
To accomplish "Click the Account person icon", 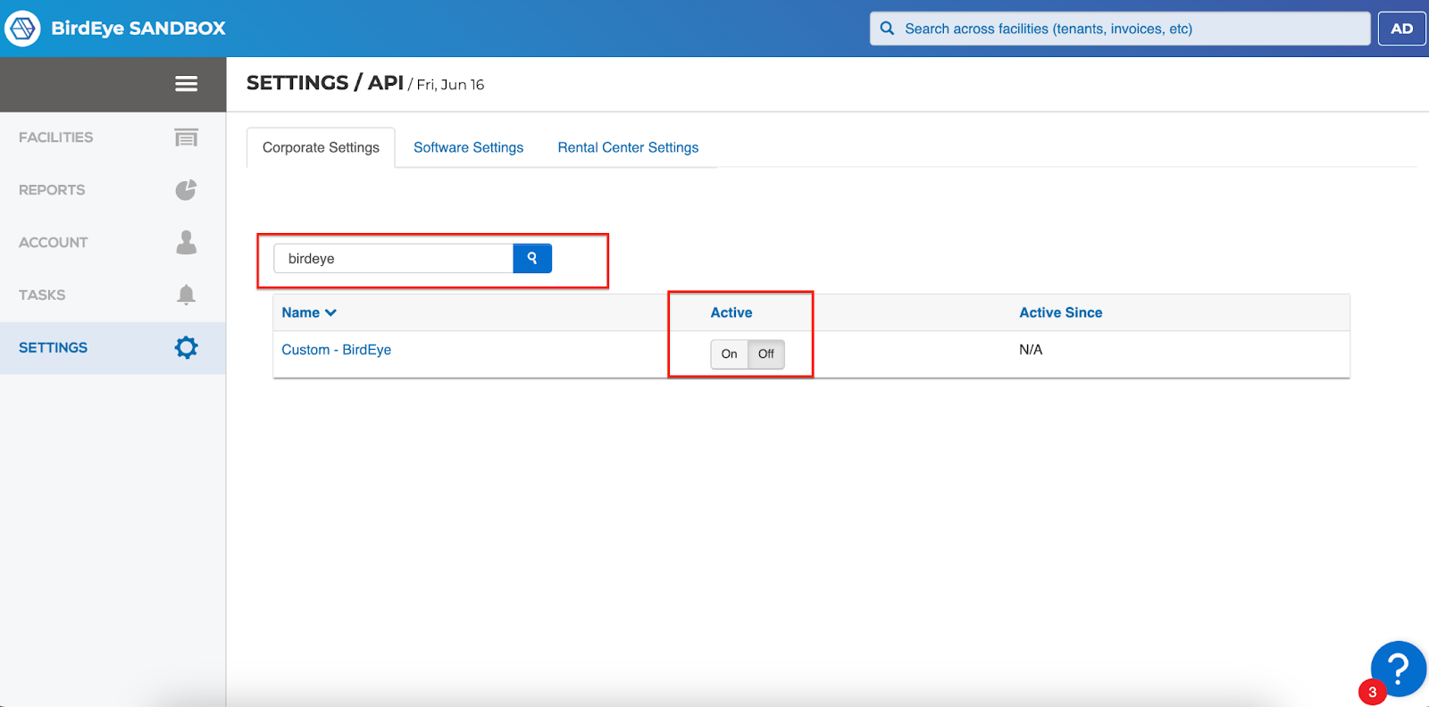I will click(186, 242).
